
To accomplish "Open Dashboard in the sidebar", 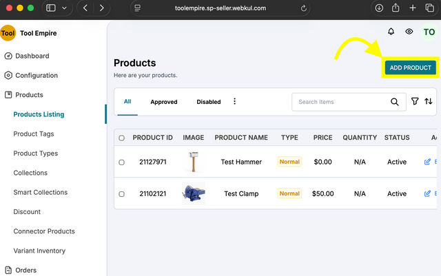I will 32,56.
